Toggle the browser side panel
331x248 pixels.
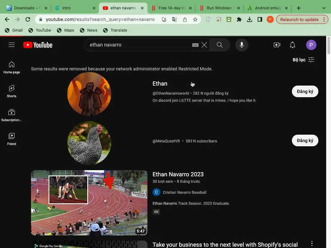click(x=260, y=19)
